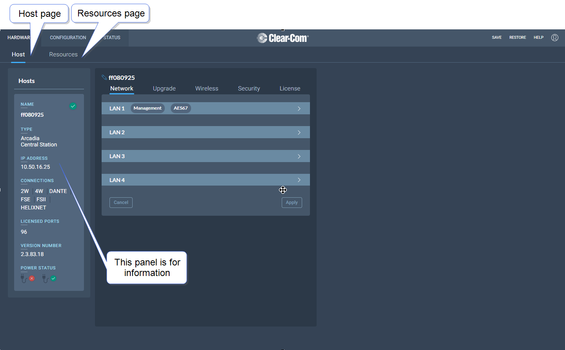Click the green OK power supply icon
Viewport: 565px width, 350px height.
pos(53,278)
